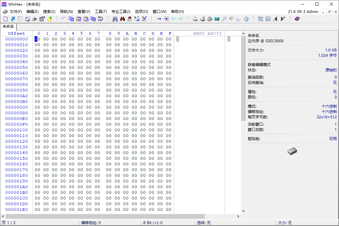Screen dimensions: 339x226
Task: Open the WinHex help book
Action: (297, 19)
